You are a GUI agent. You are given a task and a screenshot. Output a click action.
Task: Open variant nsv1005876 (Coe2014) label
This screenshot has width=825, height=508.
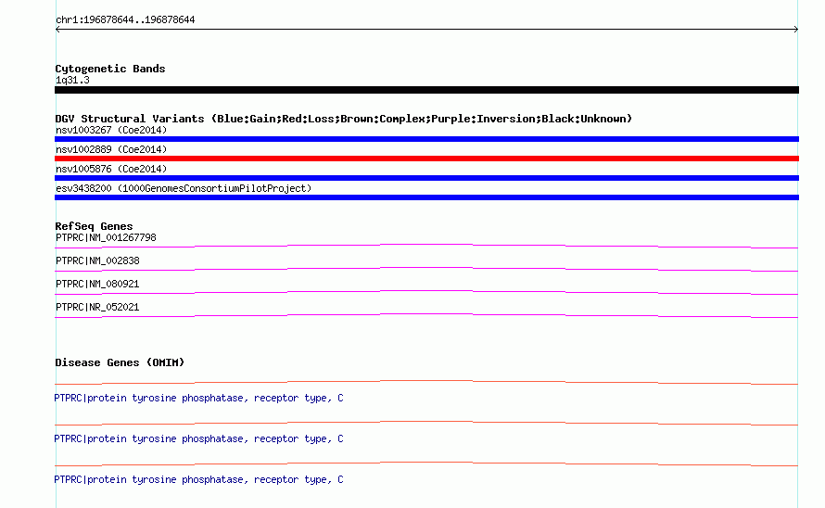tap(111, 169)
